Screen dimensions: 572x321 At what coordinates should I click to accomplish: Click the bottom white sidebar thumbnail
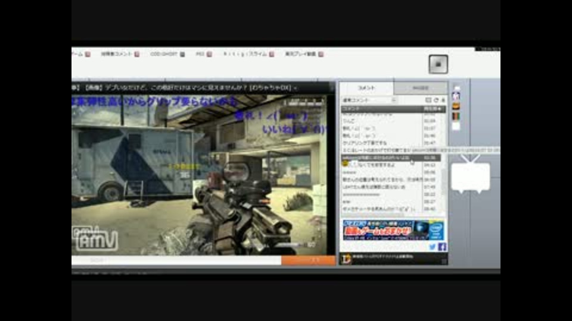click(x=456, y=126)
